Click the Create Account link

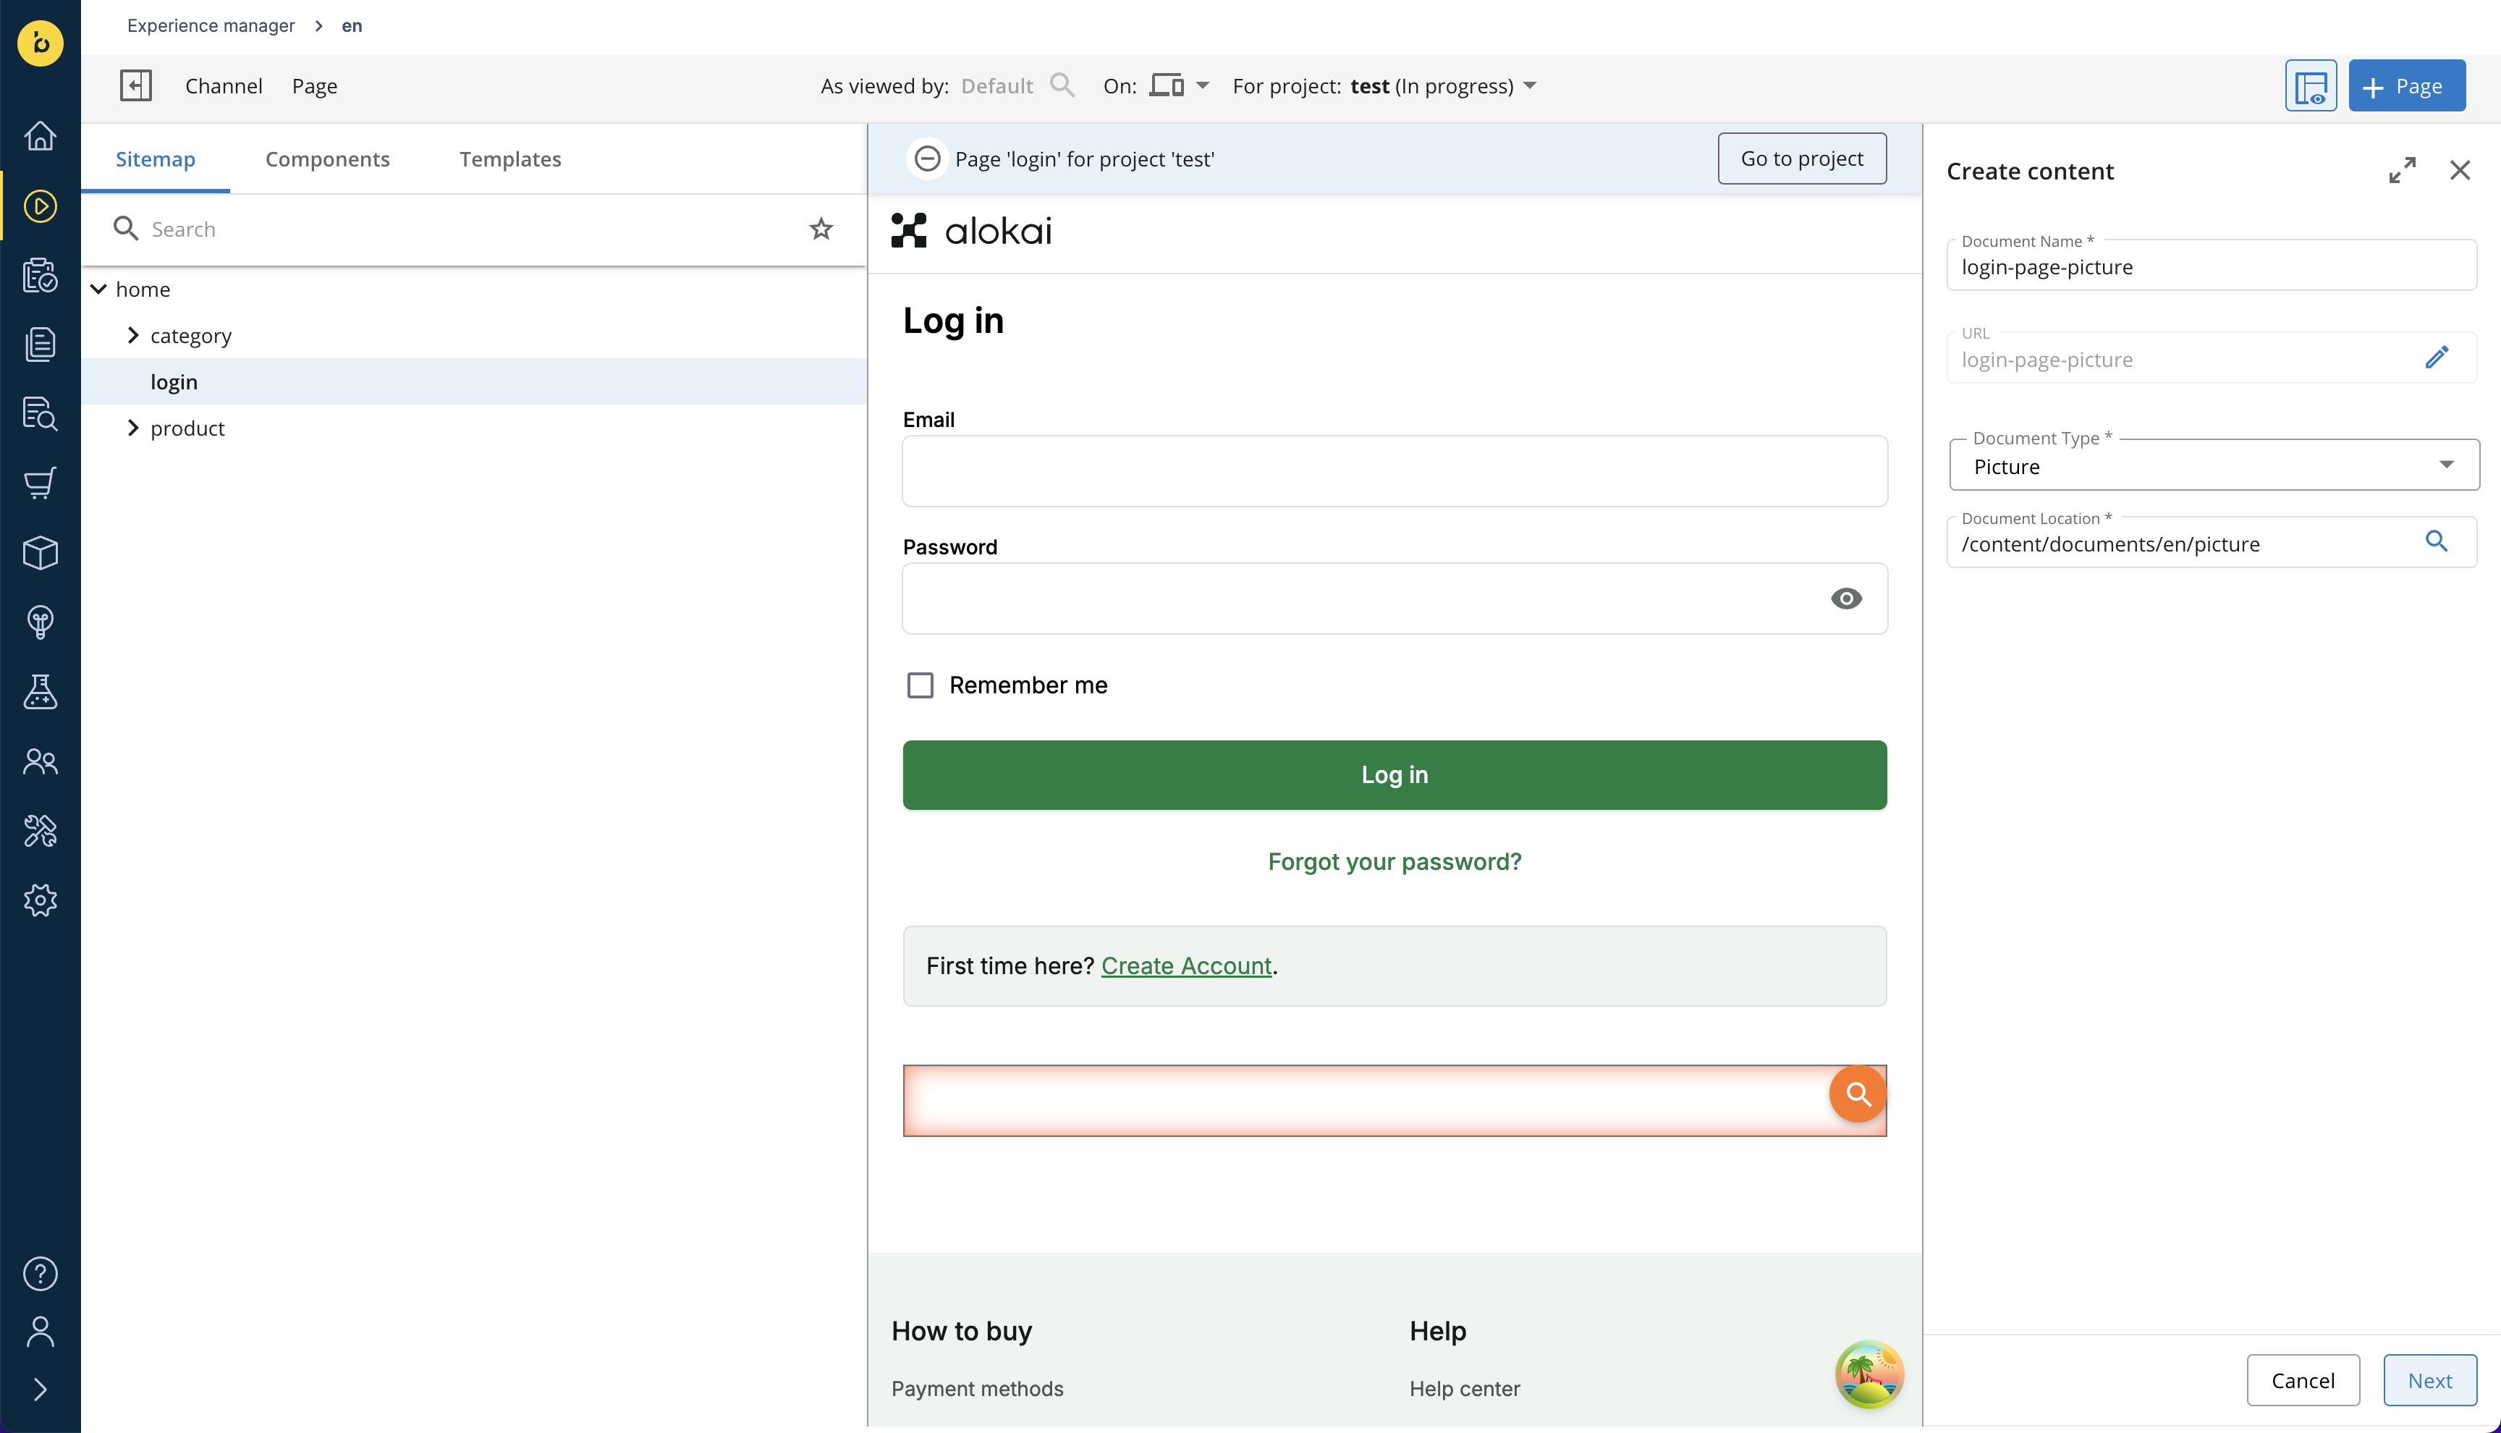click(1185, 965)
